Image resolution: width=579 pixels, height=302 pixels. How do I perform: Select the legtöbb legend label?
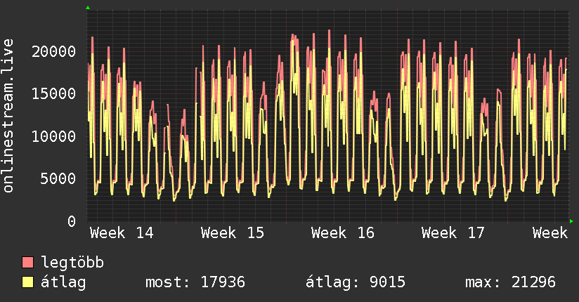[72, 263]
